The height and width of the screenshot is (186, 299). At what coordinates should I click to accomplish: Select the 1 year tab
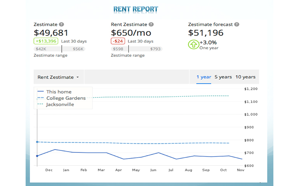tap(203, 77)
